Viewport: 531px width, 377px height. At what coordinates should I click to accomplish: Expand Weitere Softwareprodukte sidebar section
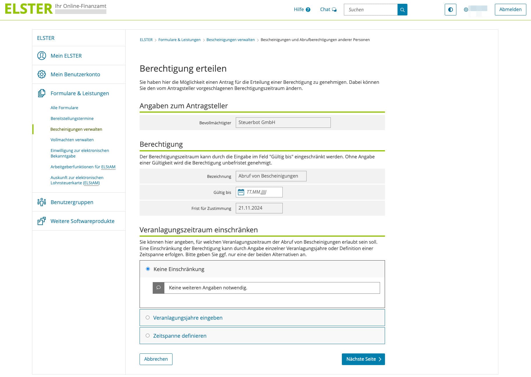[x=82, y=221]
